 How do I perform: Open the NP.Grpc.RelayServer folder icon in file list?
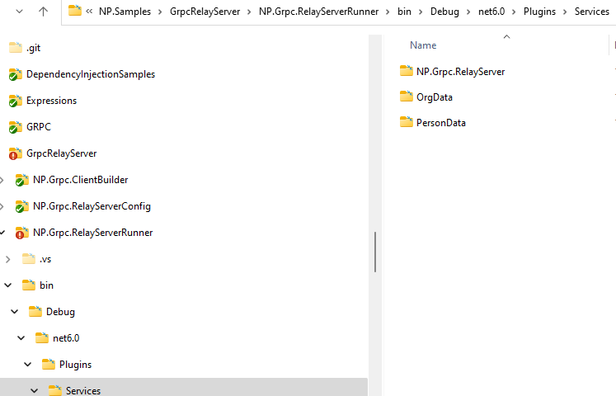click(x=407, y=71)
